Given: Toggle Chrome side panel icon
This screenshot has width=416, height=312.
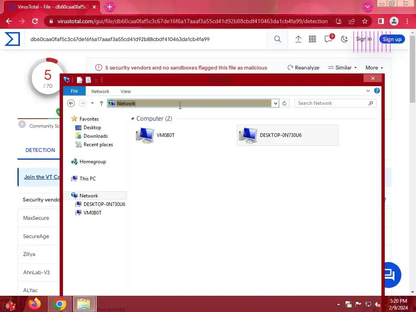Looking at the screenshot, I should [x=381, y=21].
